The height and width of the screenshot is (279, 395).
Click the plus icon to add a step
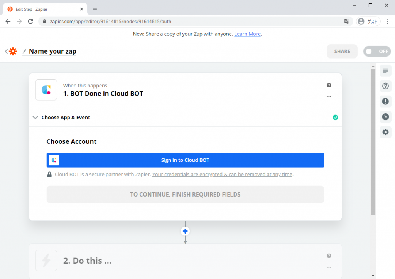point(185,231)
